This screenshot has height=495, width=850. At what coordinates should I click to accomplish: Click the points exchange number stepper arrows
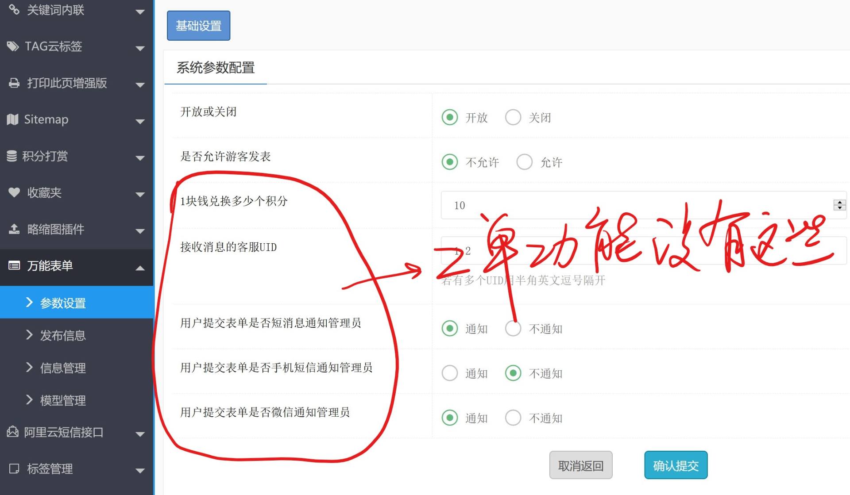[839, 205]
